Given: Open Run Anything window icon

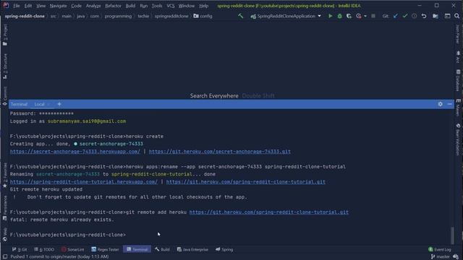Looking at the screenshot, I should pyautogui.click(x=447, y=16).
